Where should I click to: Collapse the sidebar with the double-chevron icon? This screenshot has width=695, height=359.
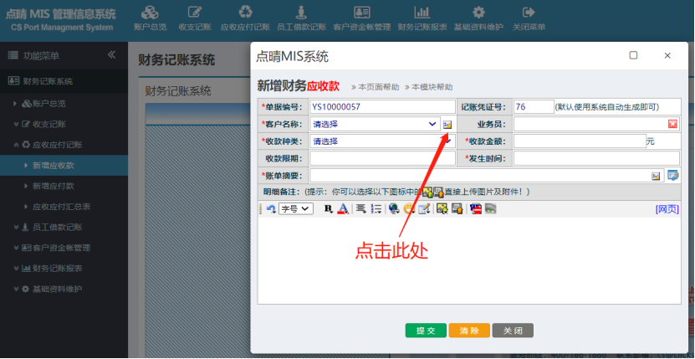[x=111, y=55]
